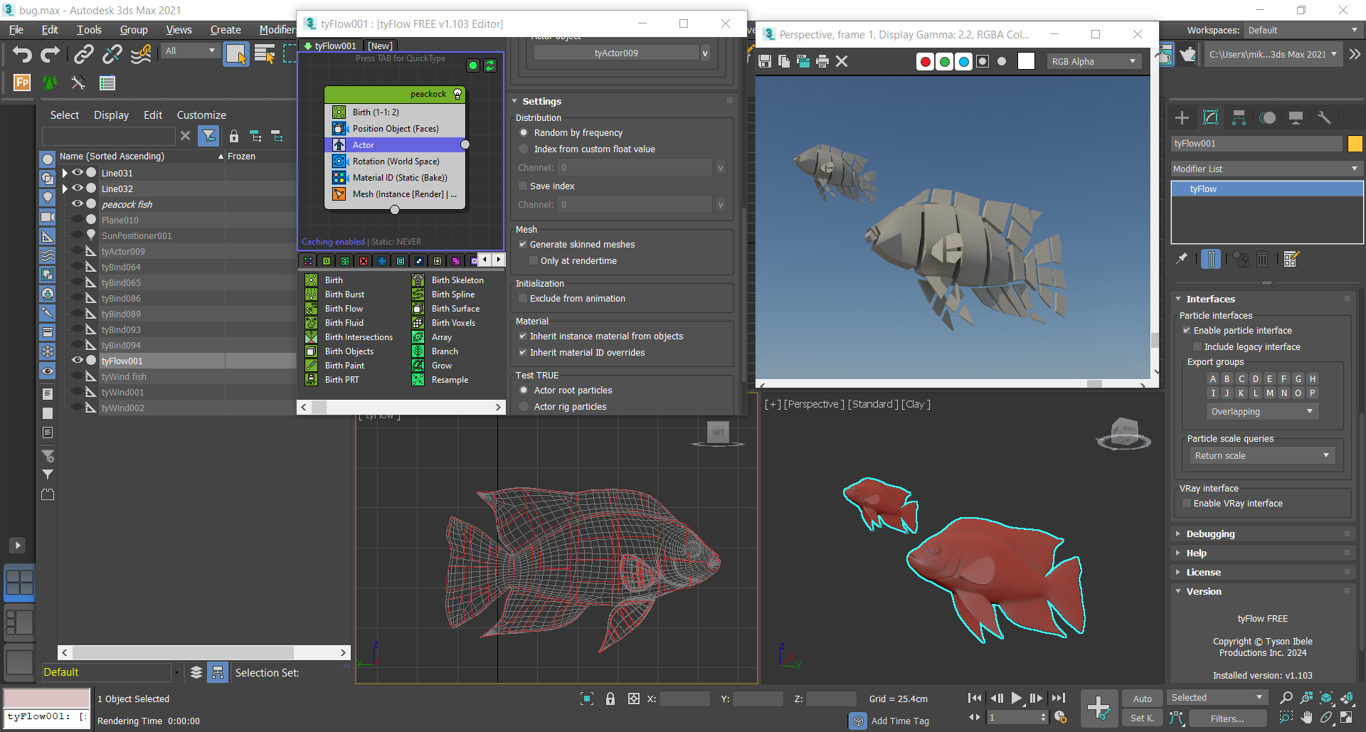Toggle Inherit material ID overrides checkbox
The width and height of the screenshot is (1366, 732).
click(x=523, y=352)
